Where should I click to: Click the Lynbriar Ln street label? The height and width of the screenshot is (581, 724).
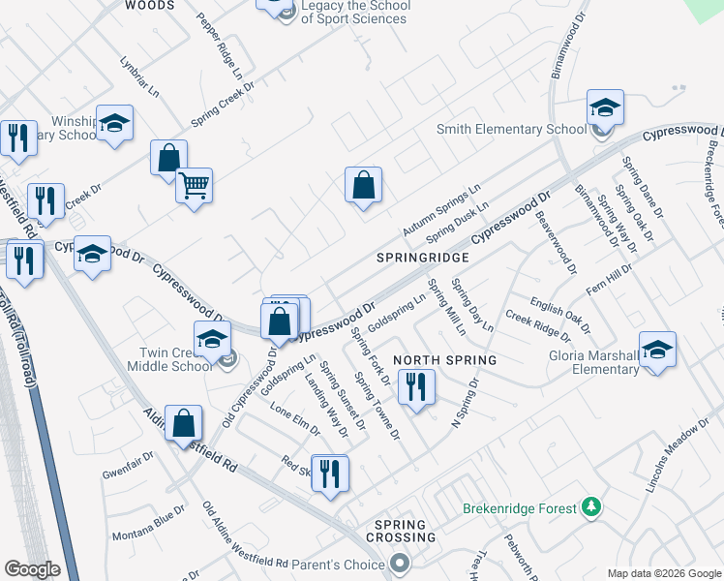[x=139, y=76]
